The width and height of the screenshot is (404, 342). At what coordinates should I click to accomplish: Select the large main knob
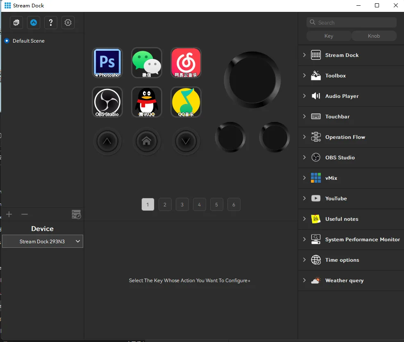(x=252, y=80)
